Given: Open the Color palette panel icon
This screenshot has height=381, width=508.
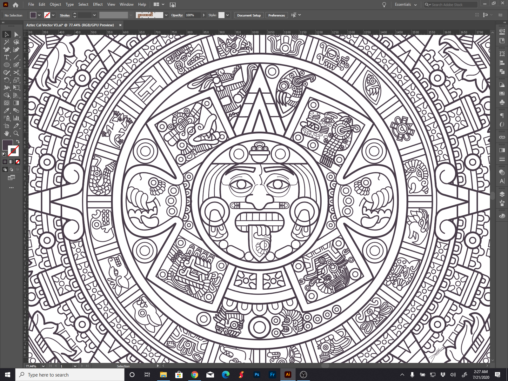Looking at the screenshot, I should coord(502,216).
